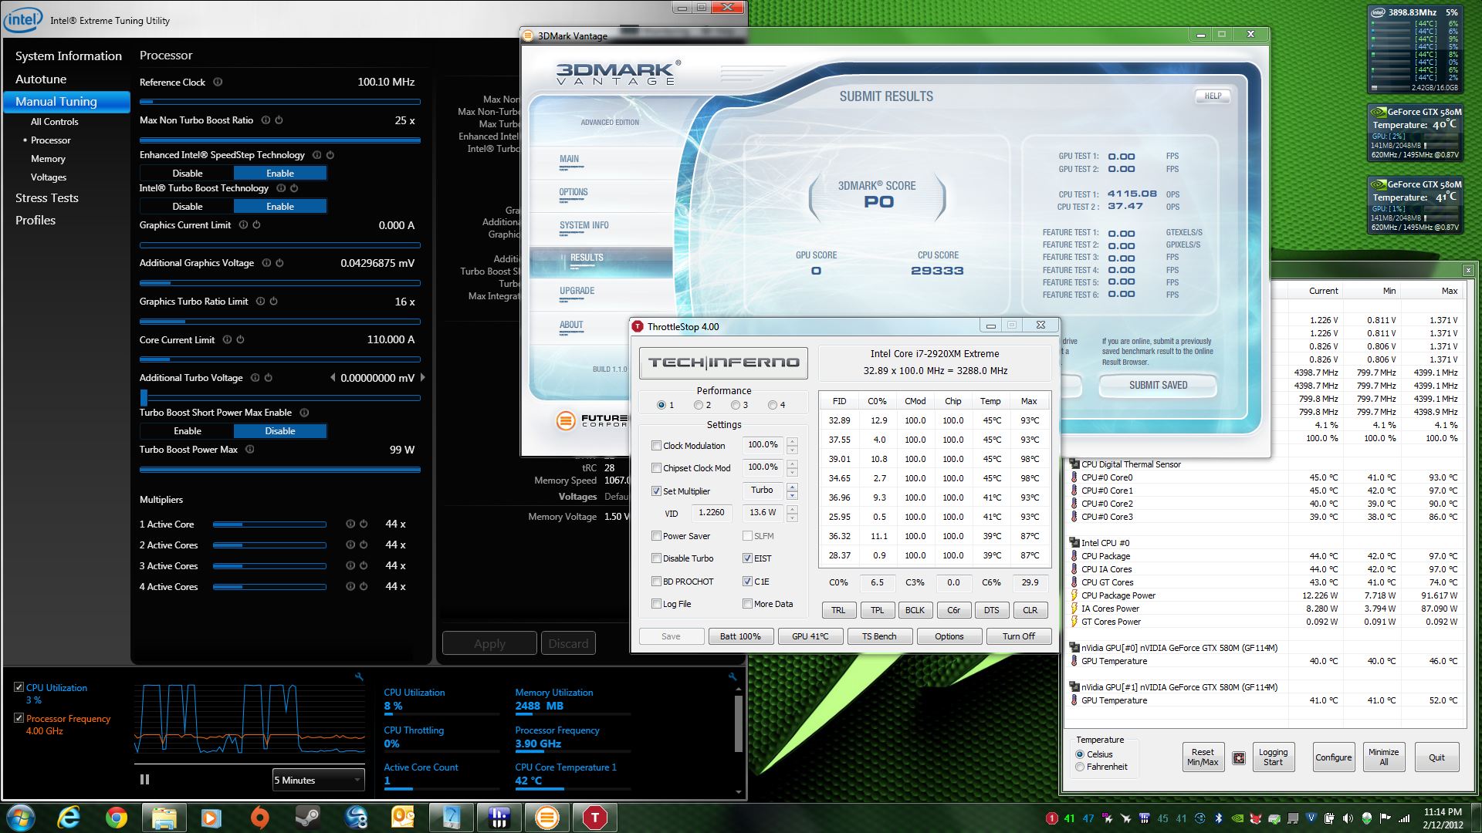Toggle the C1E checkbox
The image size is (1482, 833).
pos(747,581)
